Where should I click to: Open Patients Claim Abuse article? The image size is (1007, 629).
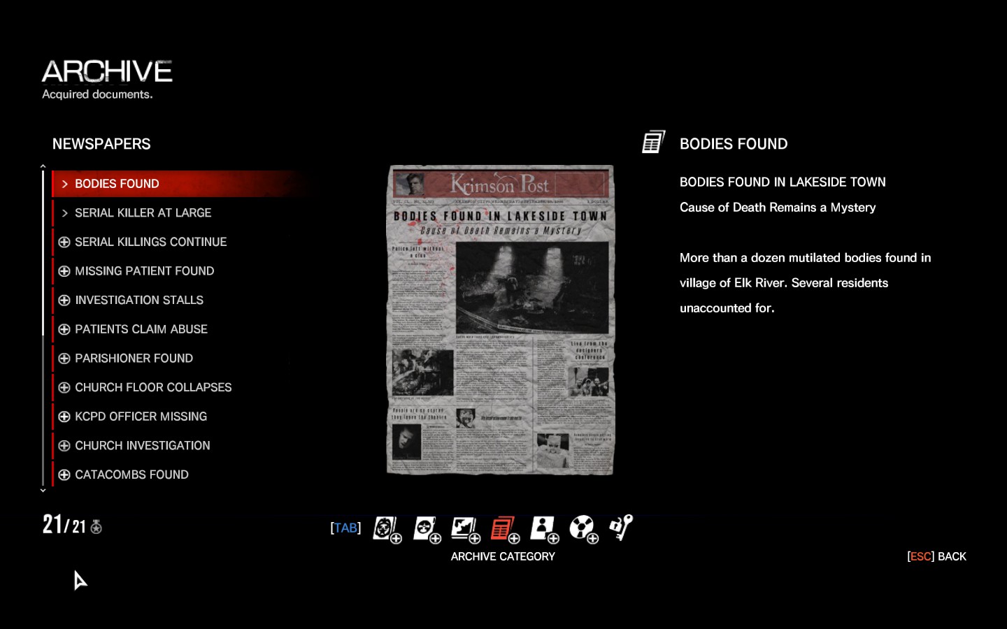141,329
